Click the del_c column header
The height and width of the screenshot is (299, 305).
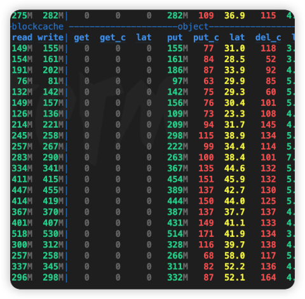[x=268, y=37]
